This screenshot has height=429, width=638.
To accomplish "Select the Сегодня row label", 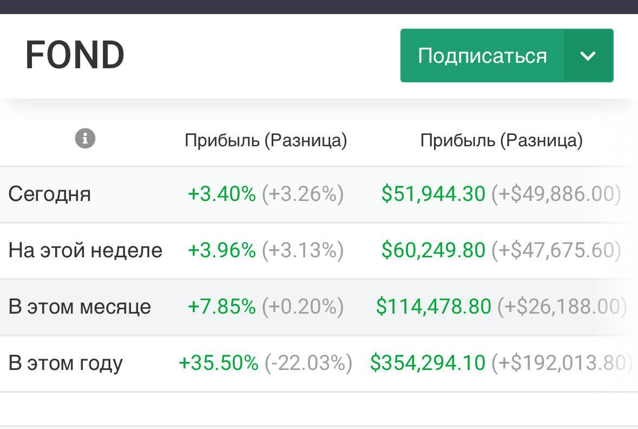I will (x=49, y=194).
